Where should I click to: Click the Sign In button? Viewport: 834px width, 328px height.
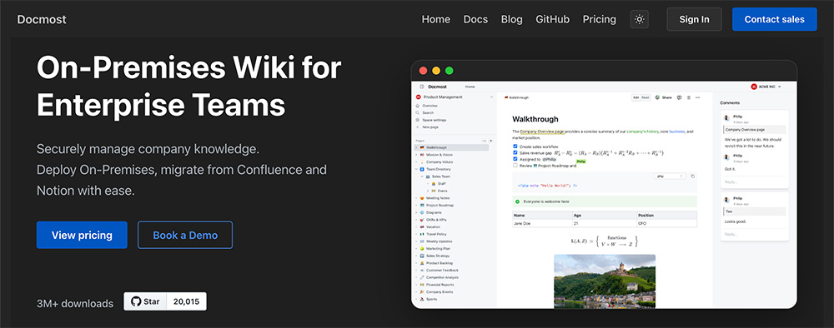694,19
